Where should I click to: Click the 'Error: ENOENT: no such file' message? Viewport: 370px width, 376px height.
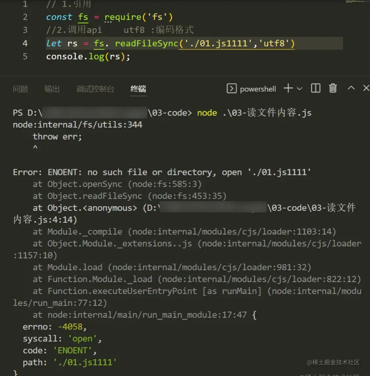click(x=162, y=172)
